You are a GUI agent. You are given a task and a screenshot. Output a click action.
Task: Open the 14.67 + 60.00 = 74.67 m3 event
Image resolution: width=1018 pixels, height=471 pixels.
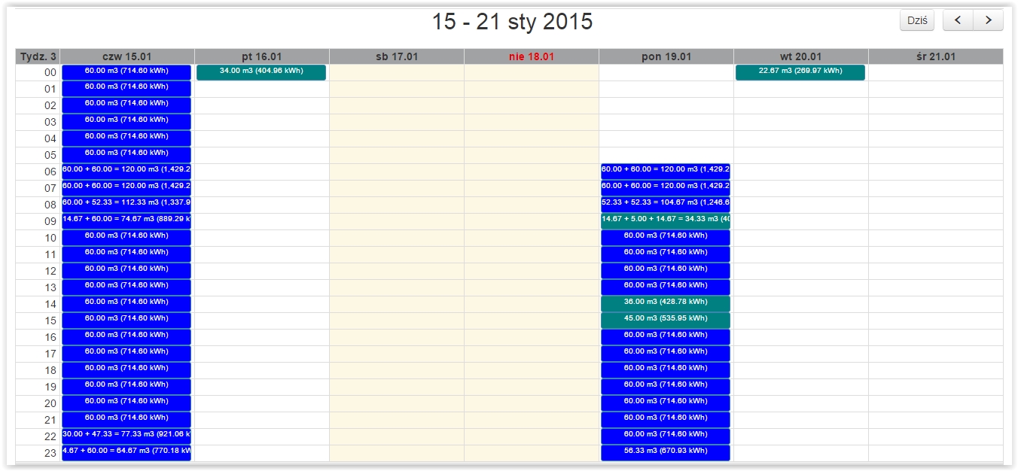pyautogui.click(x=126, y=221)
